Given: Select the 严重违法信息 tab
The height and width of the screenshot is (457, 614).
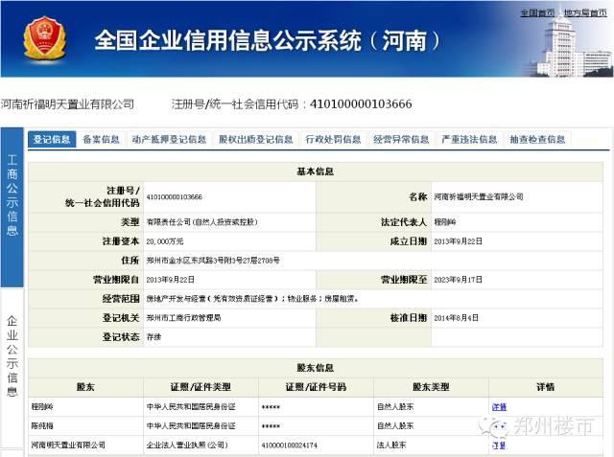Looking at the screenshot, I should click(469, 139).
